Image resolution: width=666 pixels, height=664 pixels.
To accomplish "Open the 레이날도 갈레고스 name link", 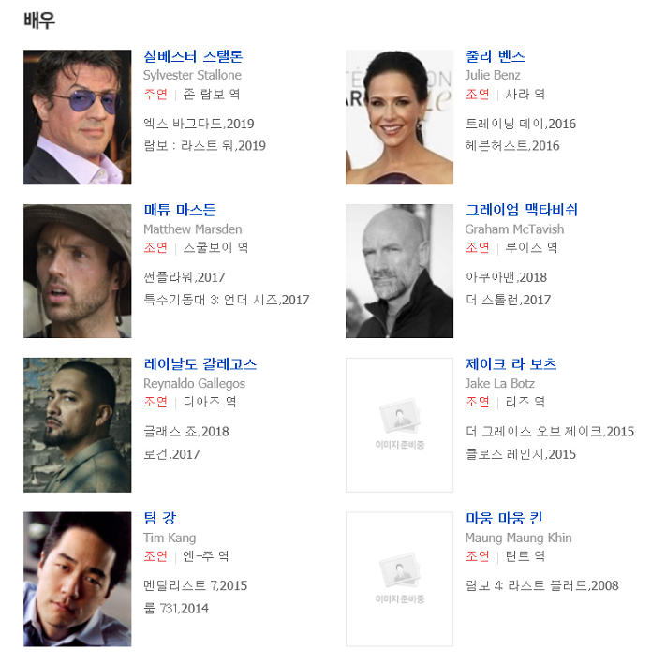I will tap(200, 363).
